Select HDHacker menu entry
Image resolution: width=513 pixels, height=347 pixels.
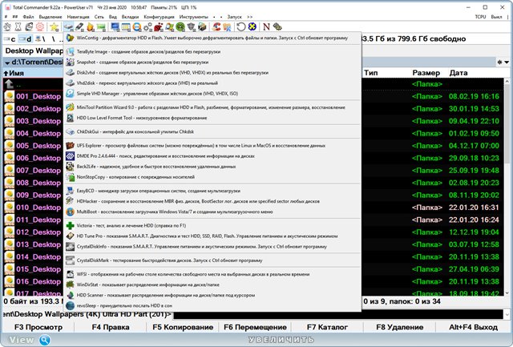click(212, 201)
